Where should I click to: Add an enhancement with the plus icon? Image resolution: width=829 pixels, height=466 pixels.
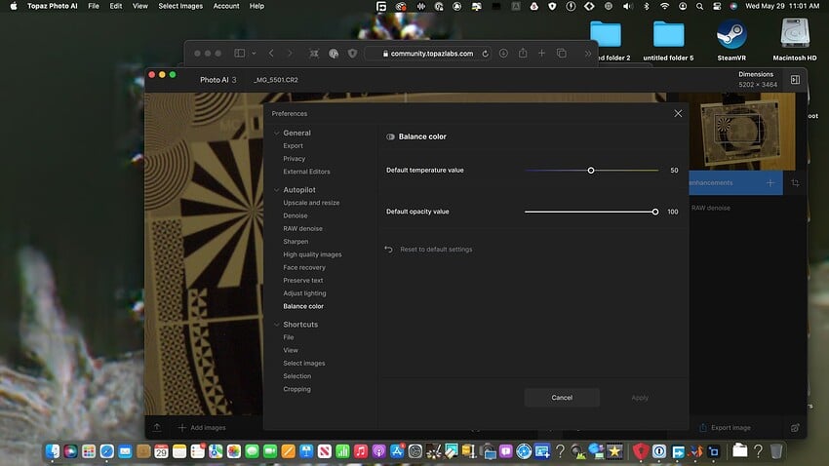pos(770,183)
